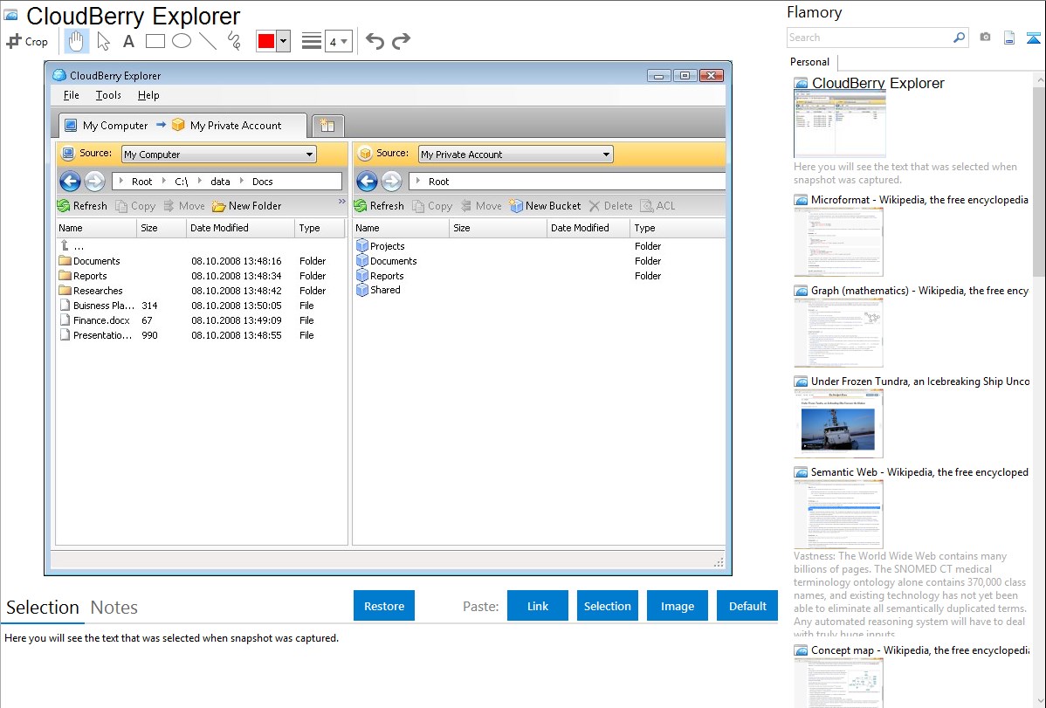Select My Computer to My Private Account tab
The height and width of the screenshot is (708, 1046).
pos(182,126)
